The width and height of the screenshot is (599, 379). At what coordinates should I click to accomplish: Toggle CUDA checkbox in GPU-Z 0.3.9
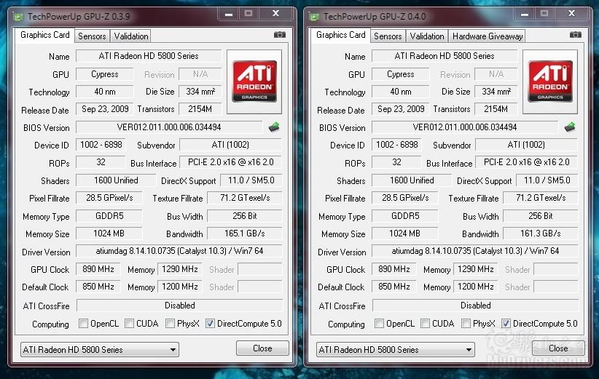pos(129,324)
